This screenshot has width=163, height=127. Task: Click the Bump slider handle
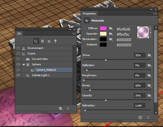[90, 90]
